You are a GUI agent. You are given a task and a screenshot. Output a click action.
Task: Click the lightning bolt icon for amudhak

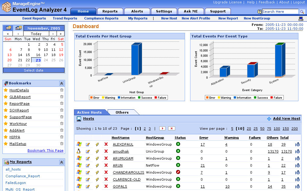[97, 151]
